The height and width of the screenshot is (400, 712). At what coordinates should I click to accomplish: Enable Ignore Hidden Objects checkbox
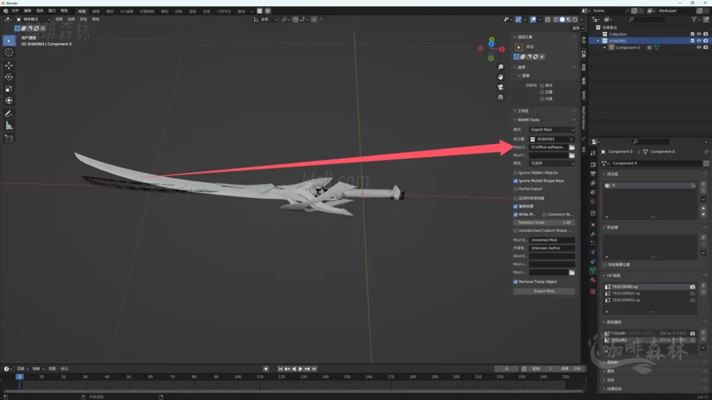[515, 172]
